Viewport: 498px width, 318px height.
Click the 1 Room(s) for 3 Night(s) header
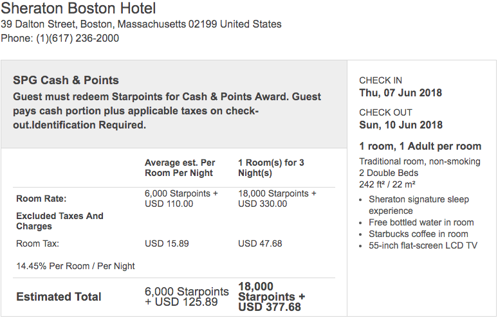coord(271,168)
